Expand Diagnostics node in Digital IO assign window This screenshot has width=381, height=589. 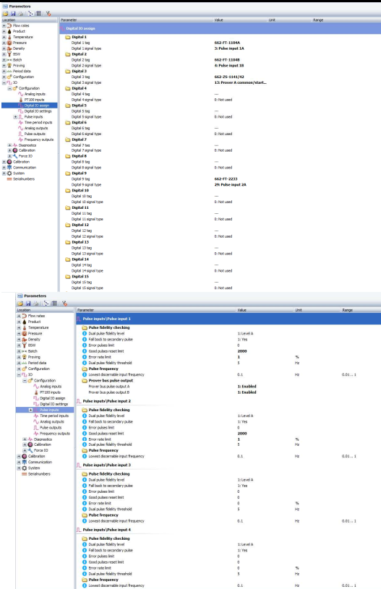pos(10,145)
